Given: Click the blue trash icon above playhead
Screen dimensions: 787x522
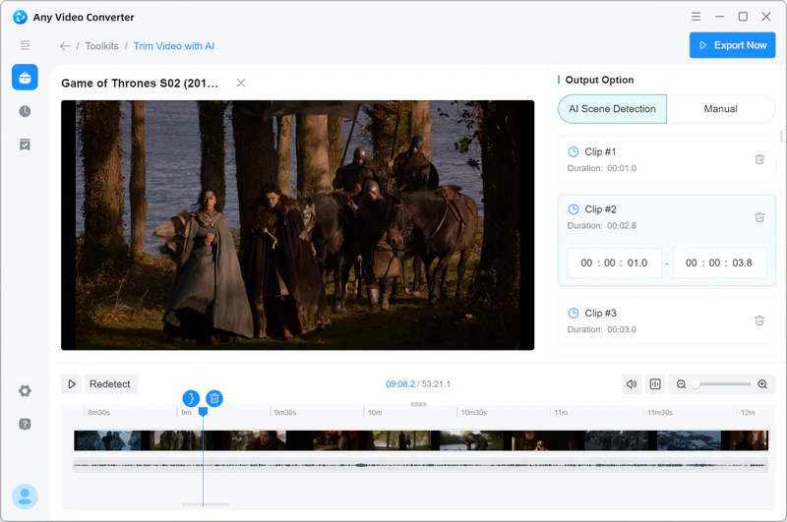Looking at the screenshot, I should coord(214,398).
